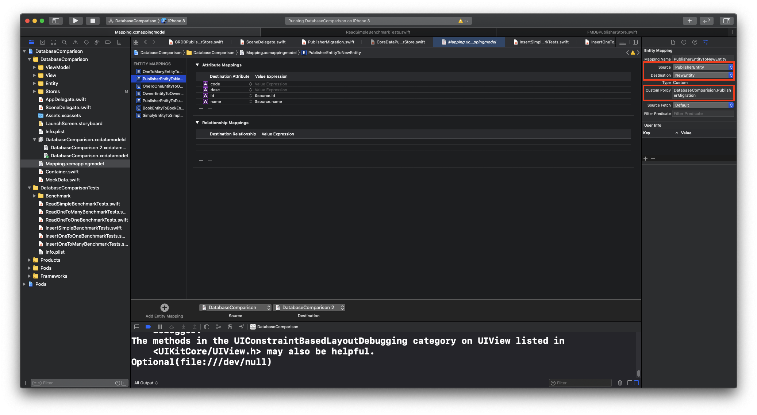The image size is (757, 415).
Task: Click the Simulate Location arrow icon
Action: click(x=241, y=327)
